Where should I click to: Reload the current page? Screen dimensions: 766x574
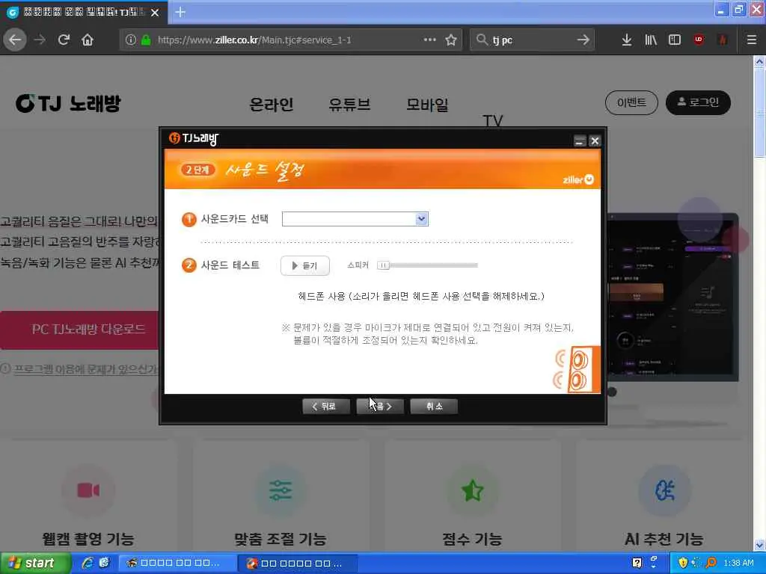click(64, 40)
